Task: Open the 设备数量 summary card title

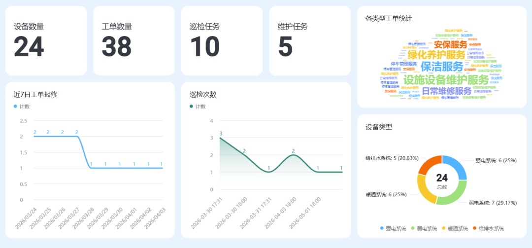Action: 29,26
